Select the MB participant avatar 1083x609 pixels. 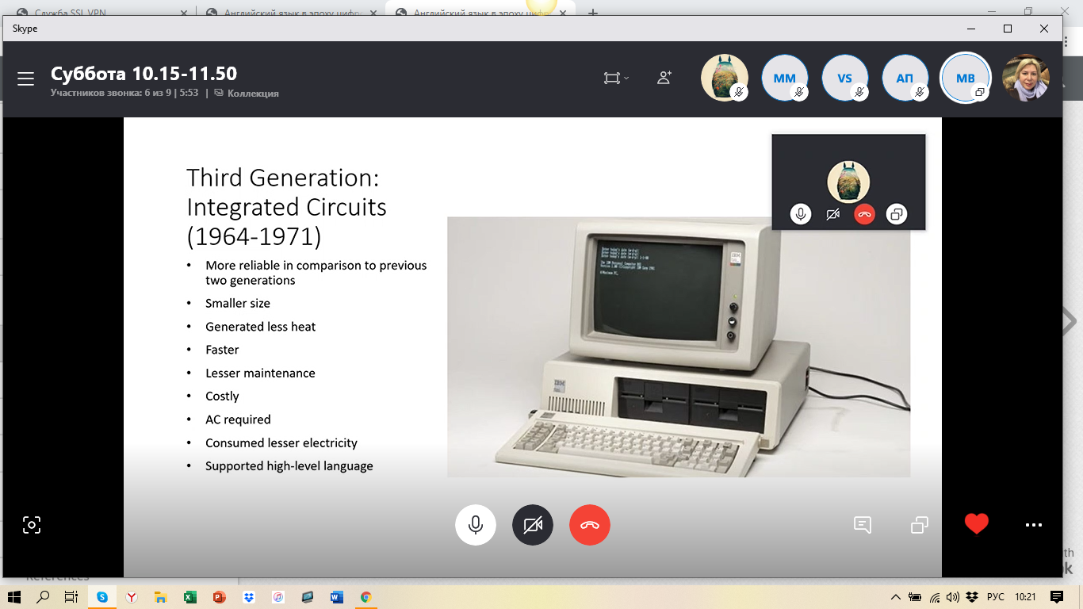(x=965, y=78)
